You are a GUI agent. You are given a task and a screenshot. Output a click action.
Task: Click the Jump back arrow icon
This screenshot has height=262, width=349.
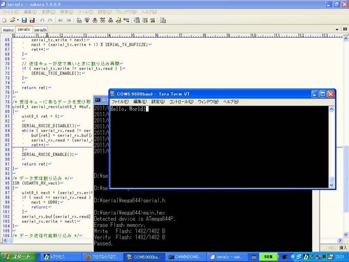(60, 20)
